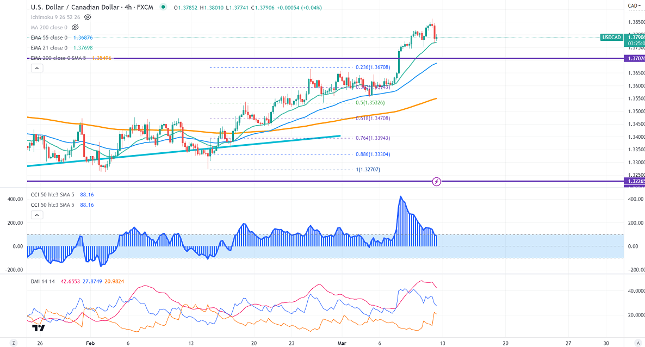Viewport: 645px width, 347px height.
Task: Open the CAD currency dropdown
Action: click(632, 6)
